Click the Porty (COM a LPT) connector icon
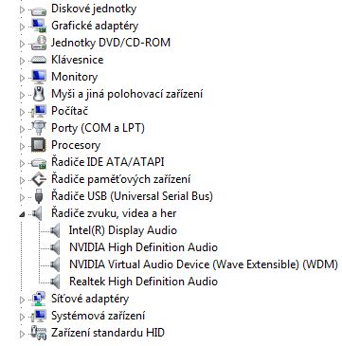This screenshot has height=346, width=342. [x=39, y=128]
